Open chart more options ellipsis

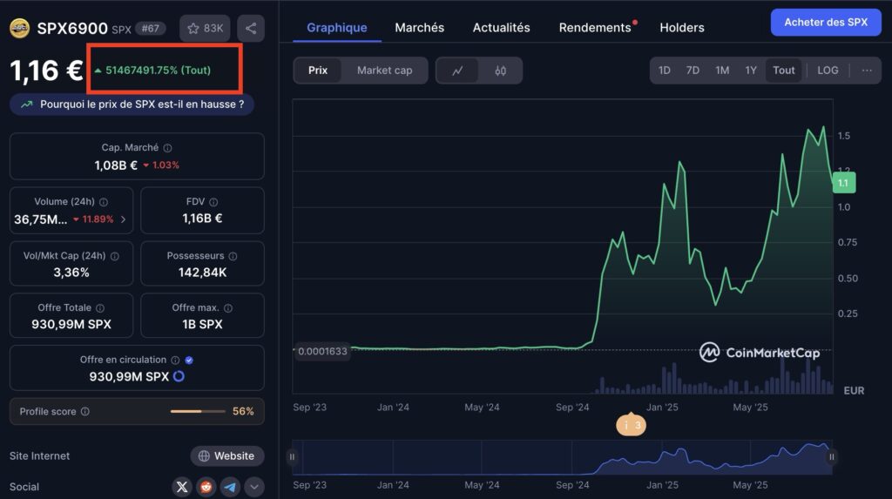coord(867,71)
